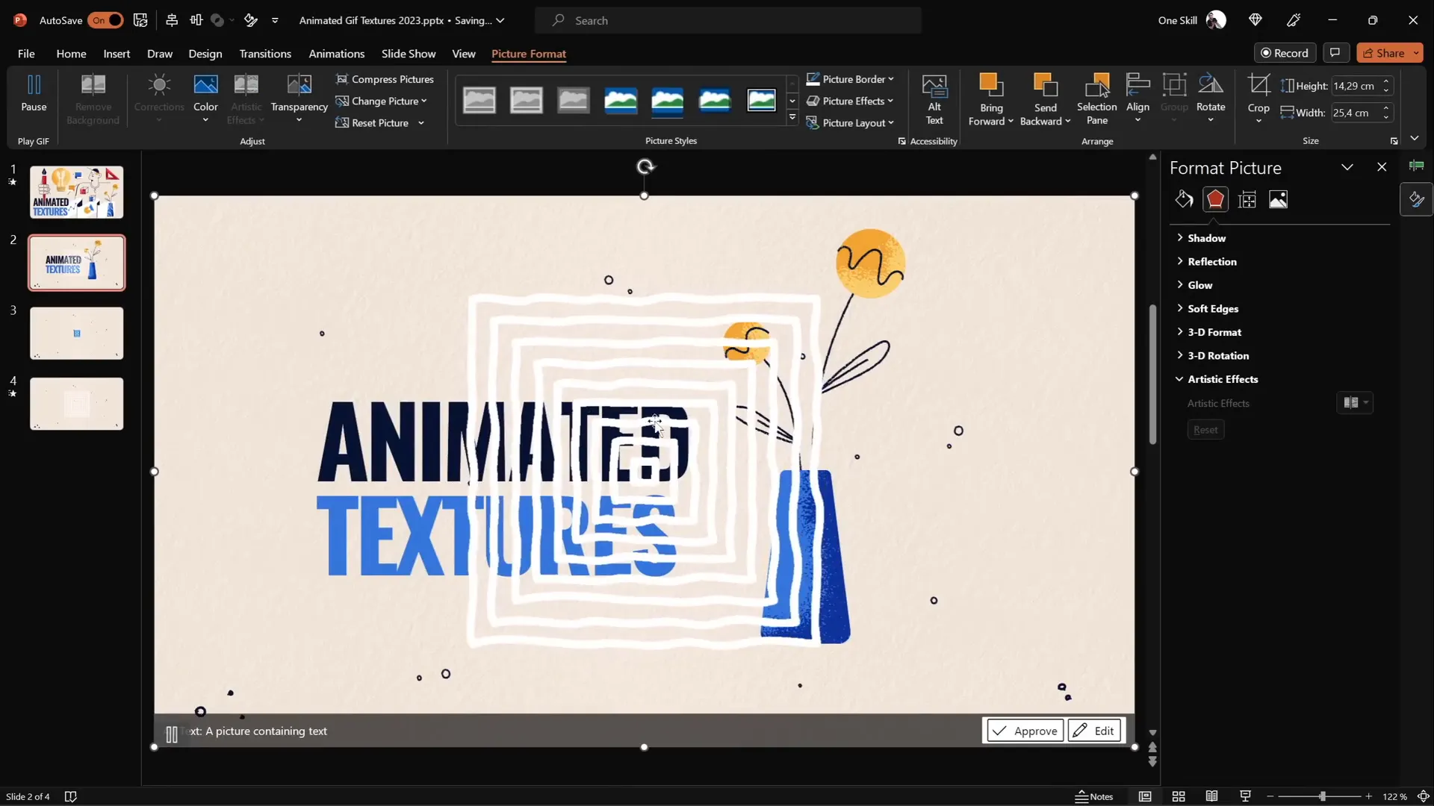
Task: Switch to the Transitions tab
Action: click(265, 54)
